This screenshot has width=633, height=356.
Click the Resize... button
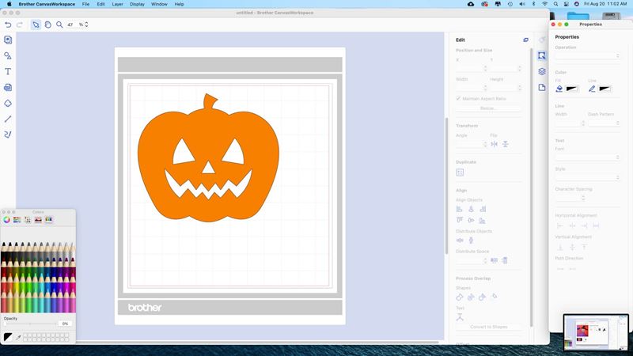pos(488,108)
